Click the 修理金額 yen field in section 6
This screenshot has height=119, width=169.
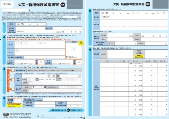[156, 54]
